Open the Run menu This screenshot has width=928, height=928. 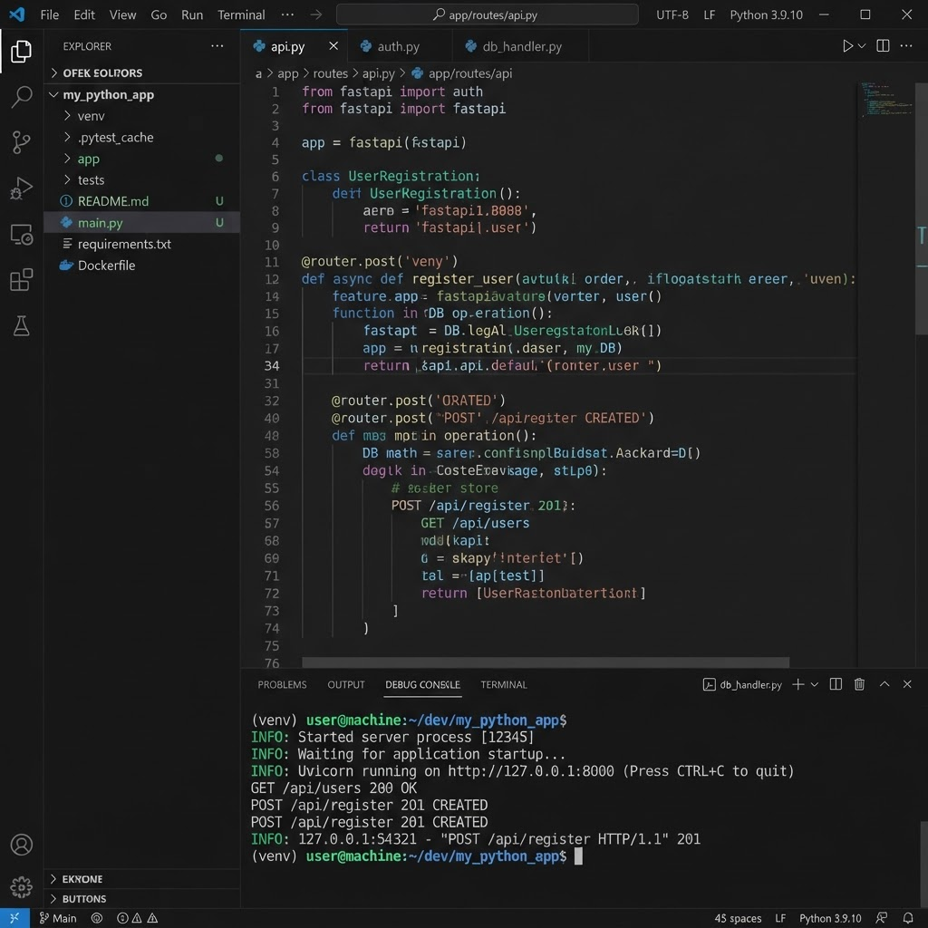[192, 14]
